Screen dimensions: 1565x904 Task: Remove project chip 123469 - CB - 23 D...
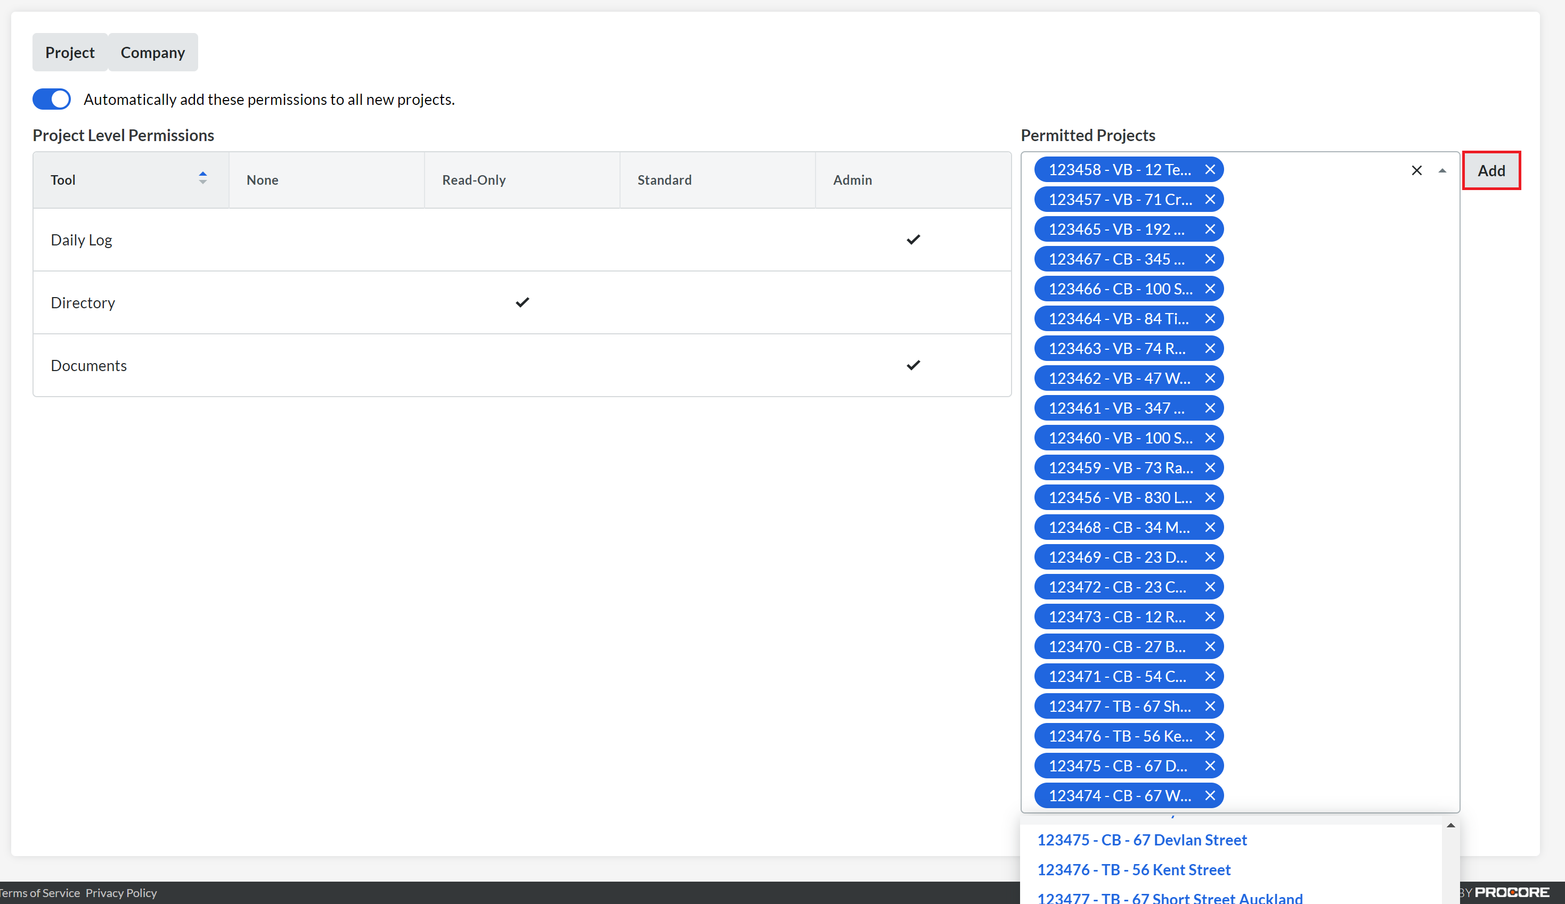pos(1210,557)
